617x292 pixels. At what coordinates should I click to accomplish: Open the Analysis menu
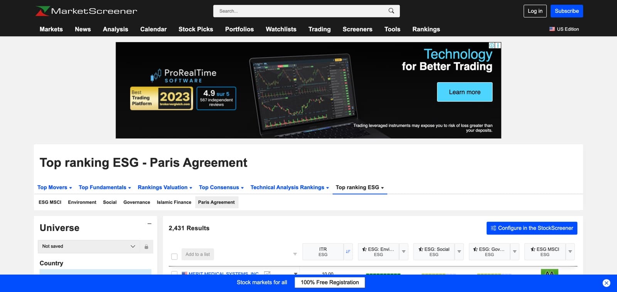point(115,29)
